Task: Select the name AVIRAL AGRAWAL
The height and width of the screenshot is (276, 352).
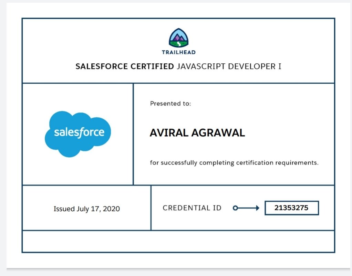Action: [x=197, y=132]
